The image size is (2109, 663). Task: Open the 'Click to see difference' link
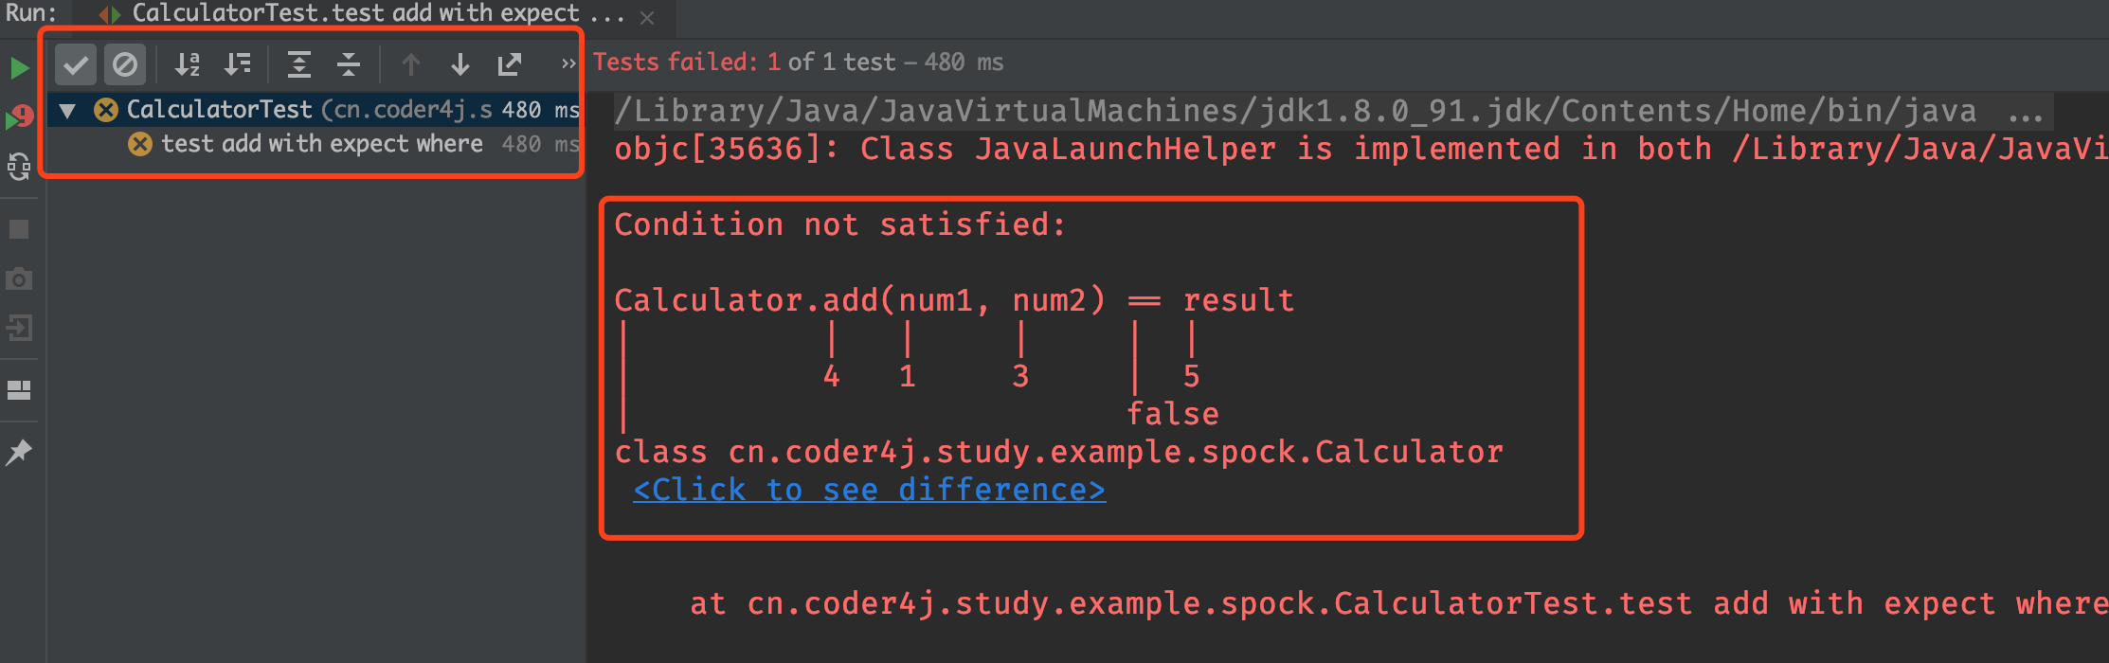pos(869,490)
